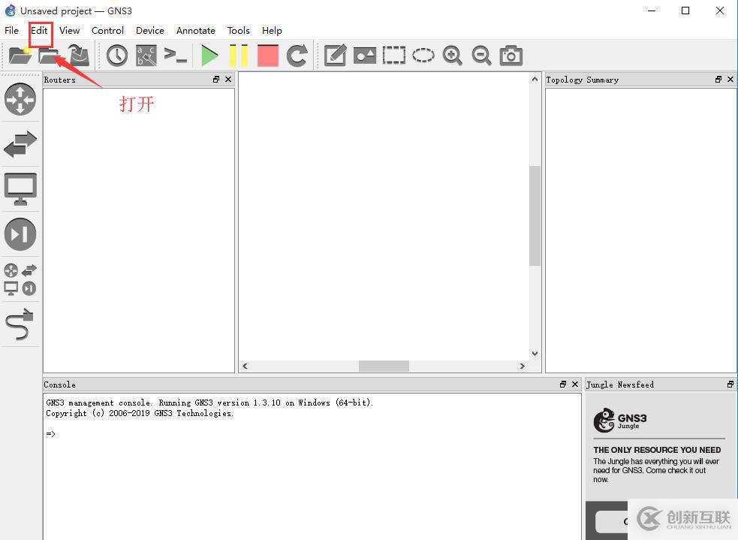Browse security devices sidebar icon
Screen dimensions: 738x540
tap(20, 234)
